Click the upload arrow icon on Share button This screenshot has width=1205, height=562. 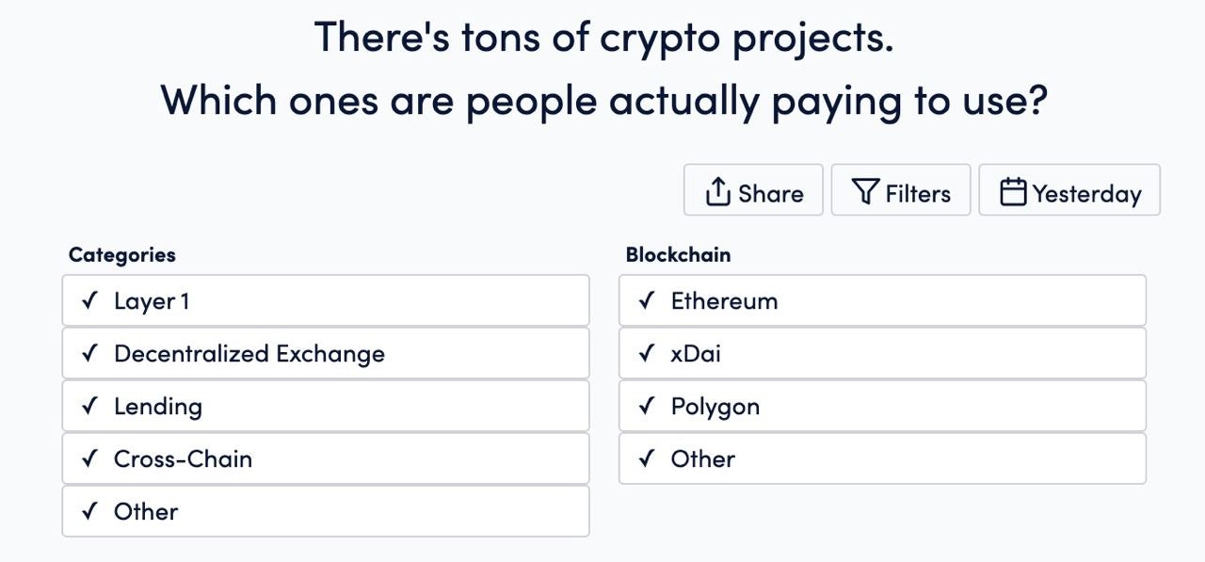coord(719,190)
